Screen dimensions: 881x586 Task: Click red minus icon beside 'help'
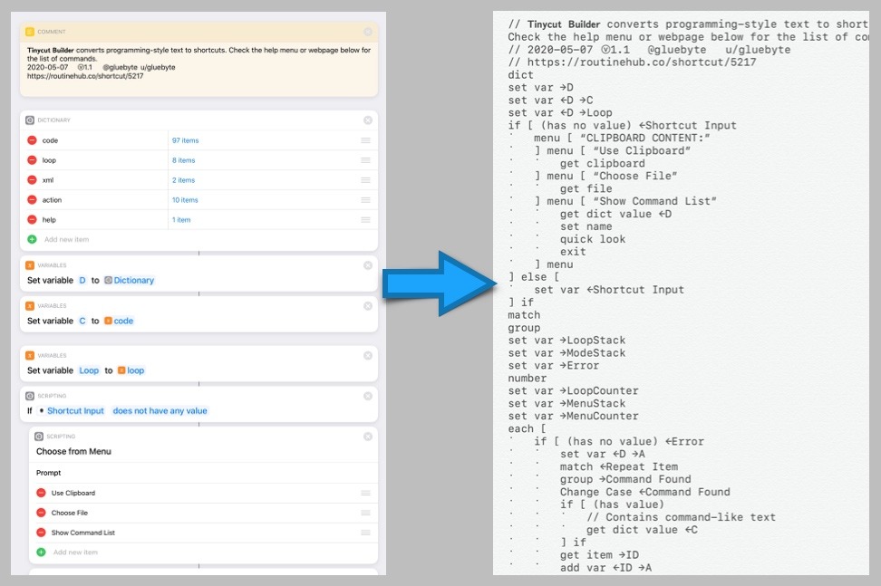[x=32, y=220]
